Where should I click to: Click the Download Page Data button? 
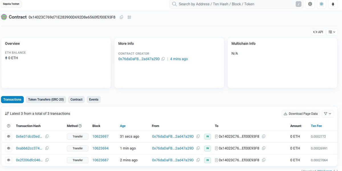click(x=301, y=114)
